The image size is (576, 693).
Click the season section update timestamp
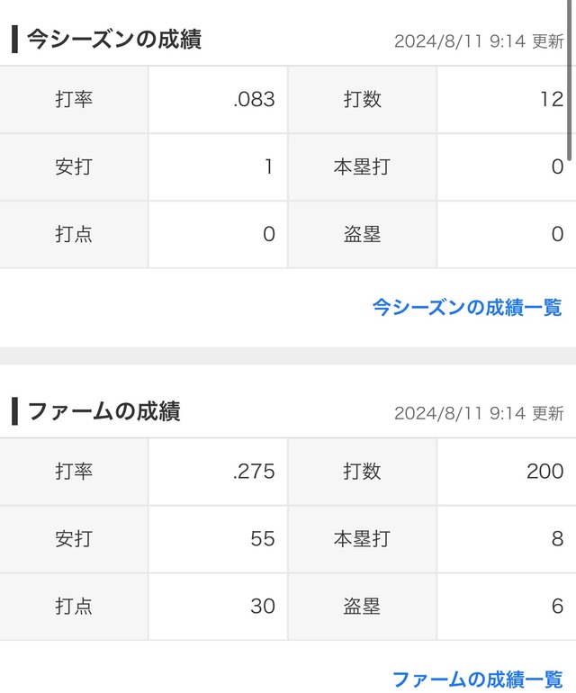(479, 41)
